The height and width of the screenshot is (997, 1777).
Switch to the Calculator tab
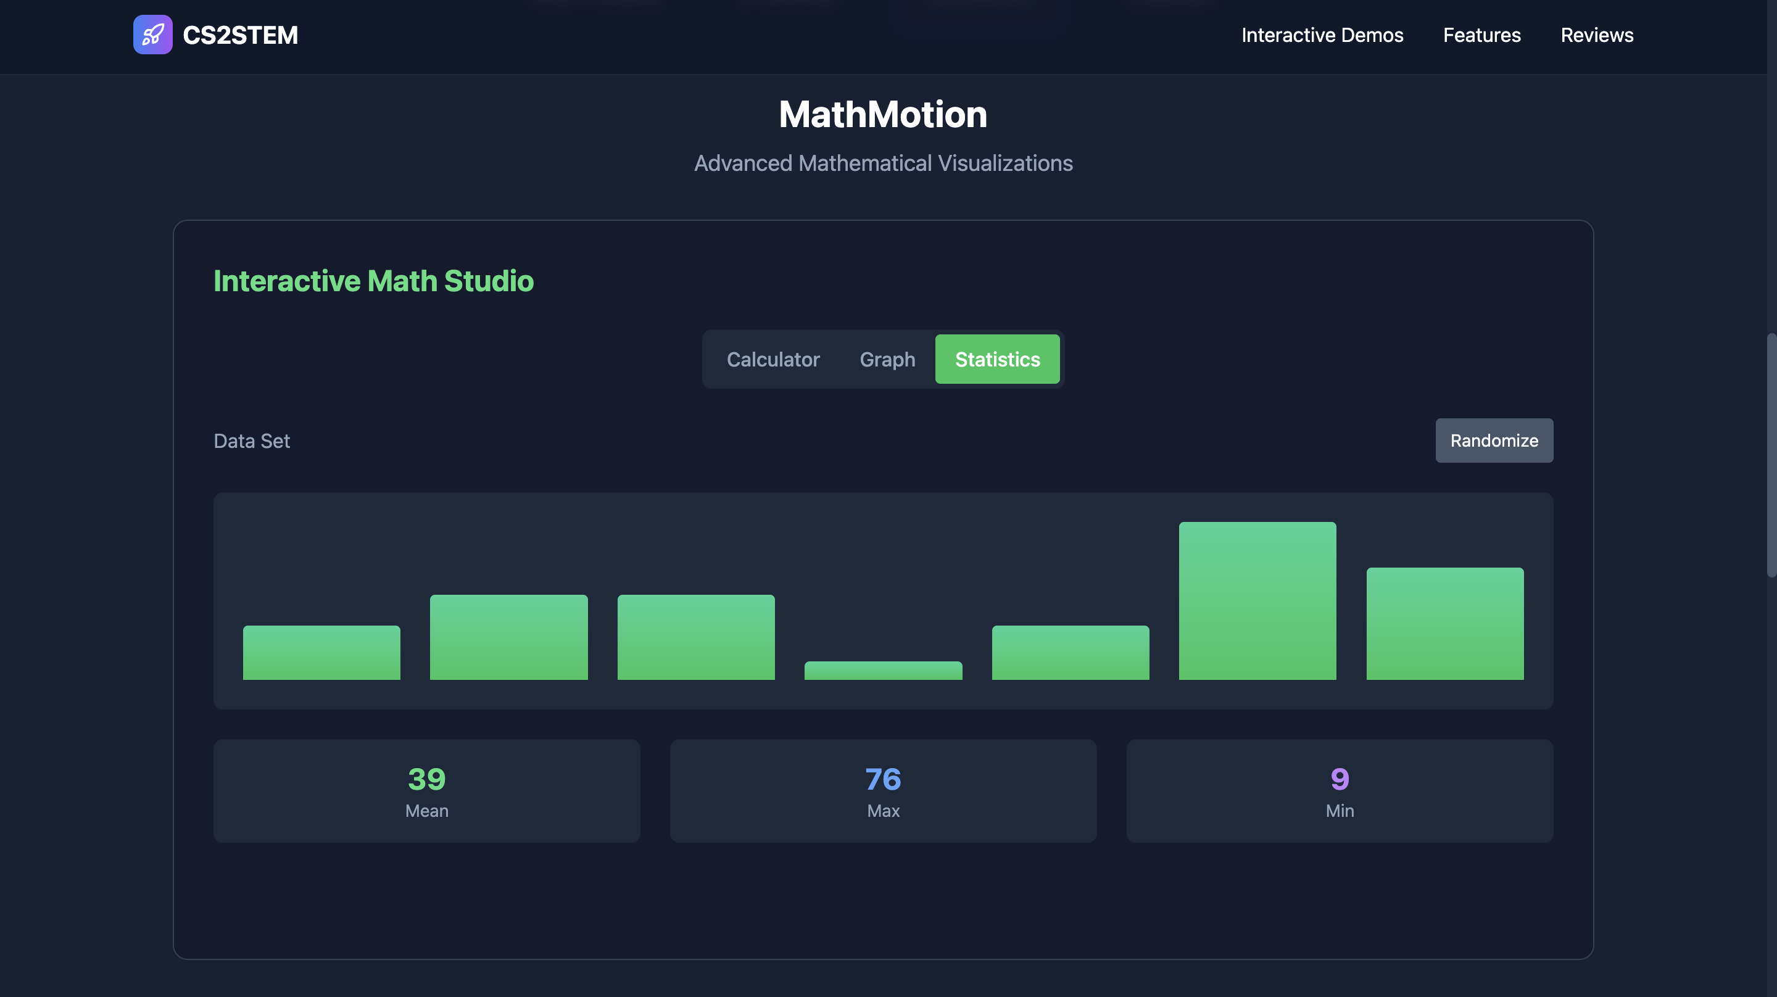(773, 360)
